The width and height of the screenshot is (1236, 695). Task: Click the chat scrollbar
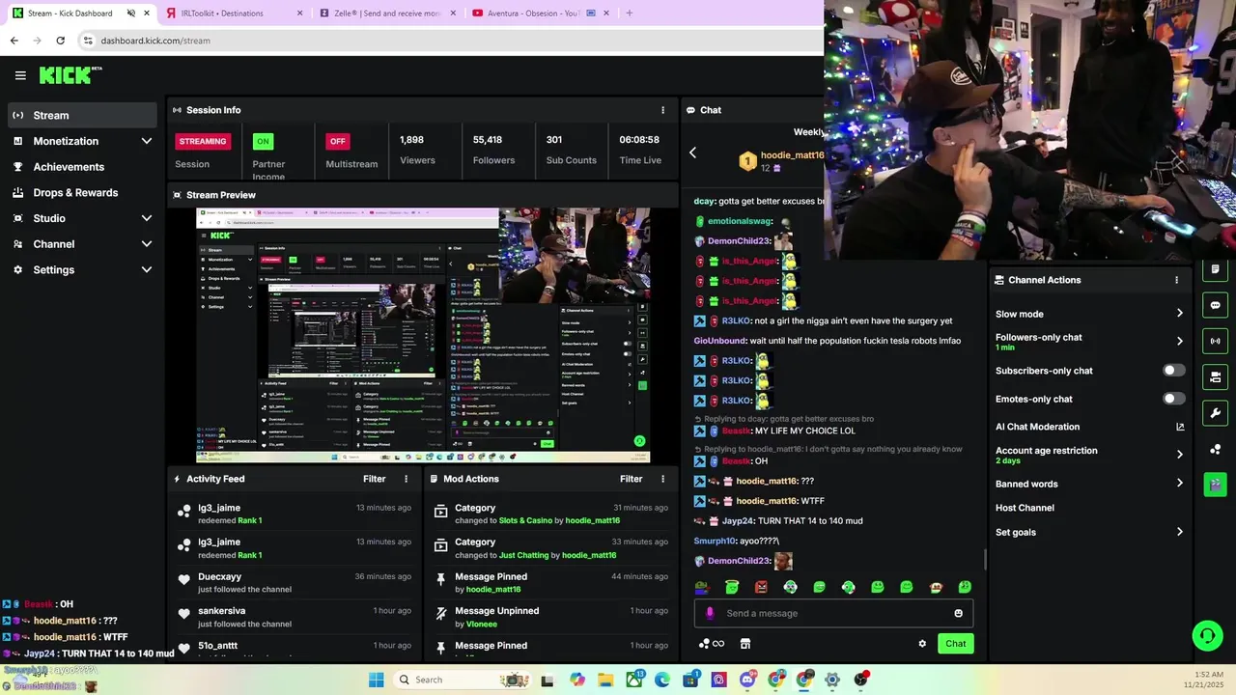click(985, 561)
